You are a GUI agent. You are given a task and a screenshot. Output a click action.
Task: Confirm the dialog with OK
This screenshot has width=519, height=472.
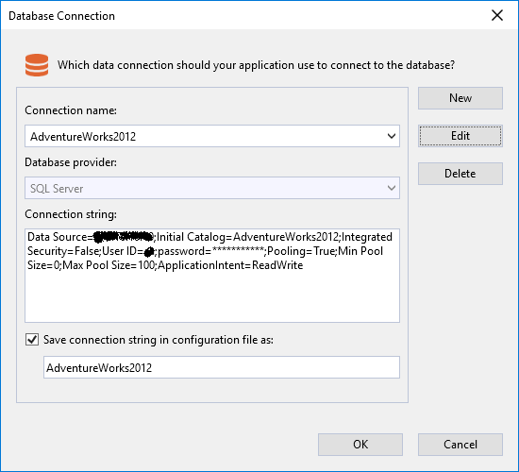coord(360,445)
